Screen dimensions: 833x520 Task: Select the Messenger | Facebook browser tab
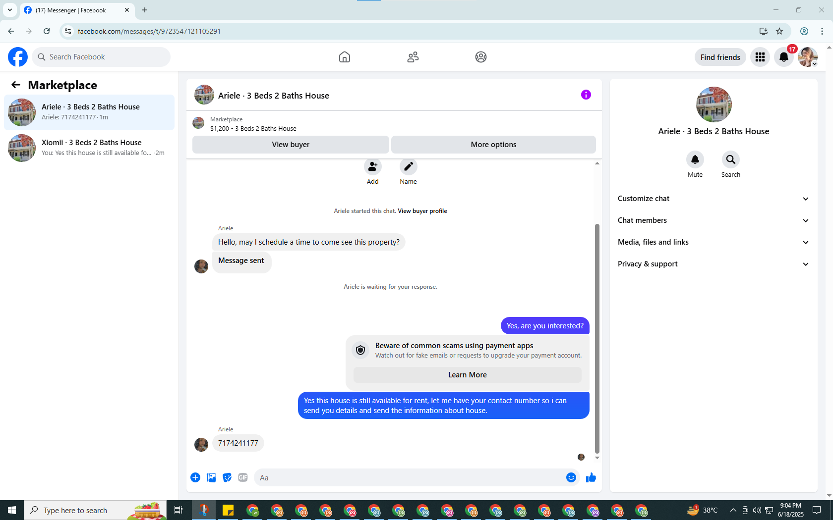(x=77, y=10)
